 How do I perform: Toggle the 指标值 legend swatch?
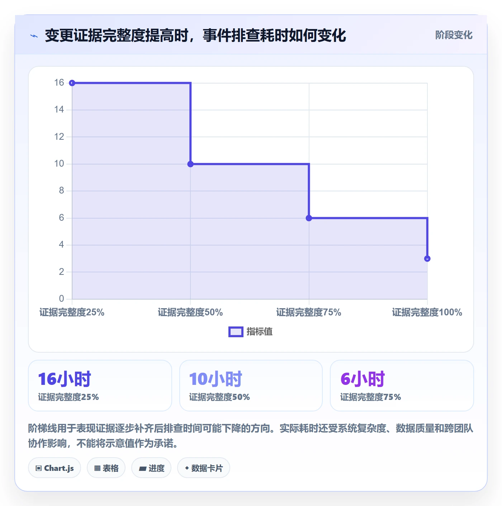[236, 332]
